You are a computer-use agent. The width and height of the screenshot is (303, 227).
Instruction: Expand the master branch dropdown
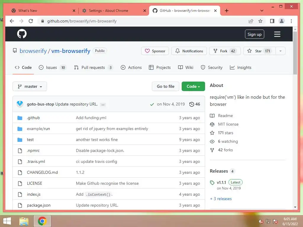pos(30,87)
